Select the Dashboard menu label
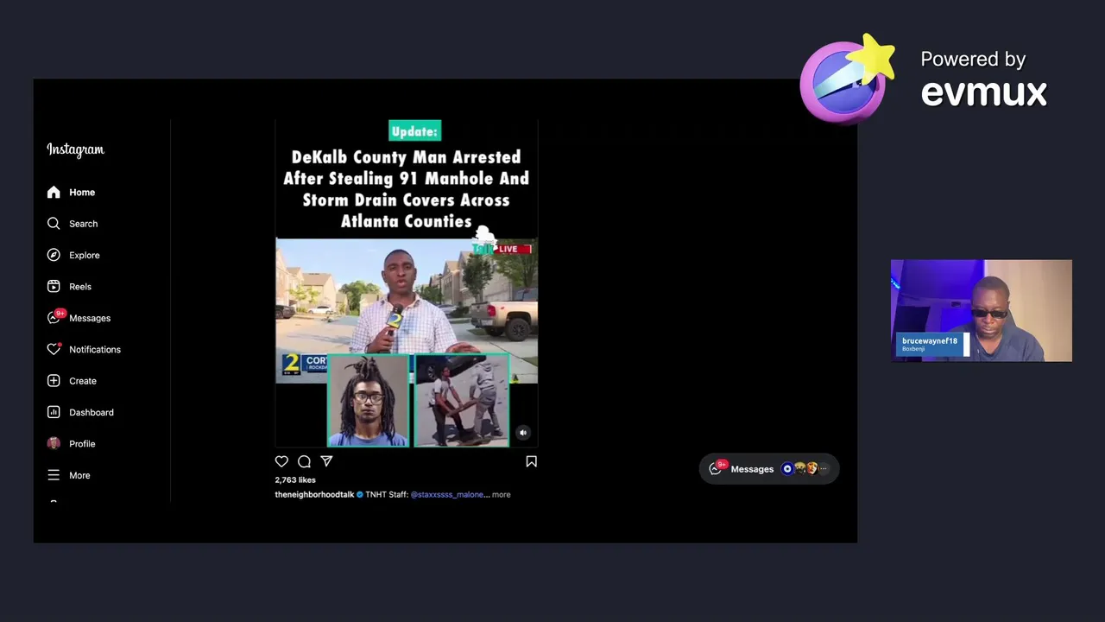1105x622 pixels. point(92,413)
